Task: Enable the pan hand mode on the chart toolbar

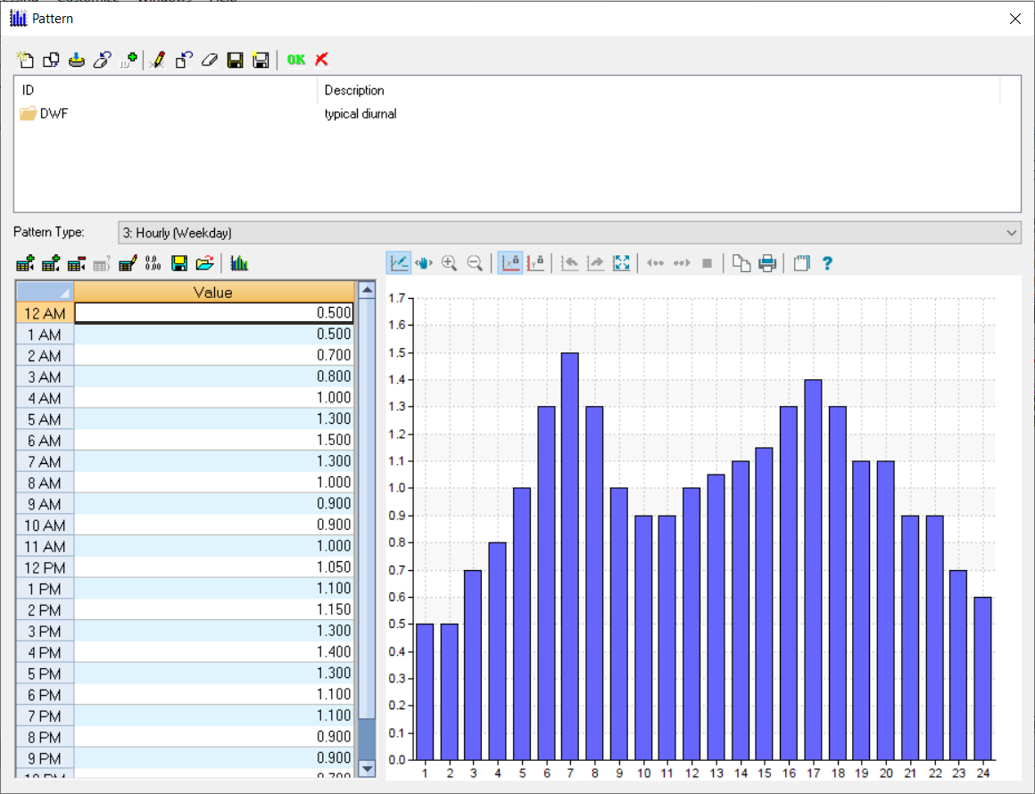Action: [x=423, y=263]
